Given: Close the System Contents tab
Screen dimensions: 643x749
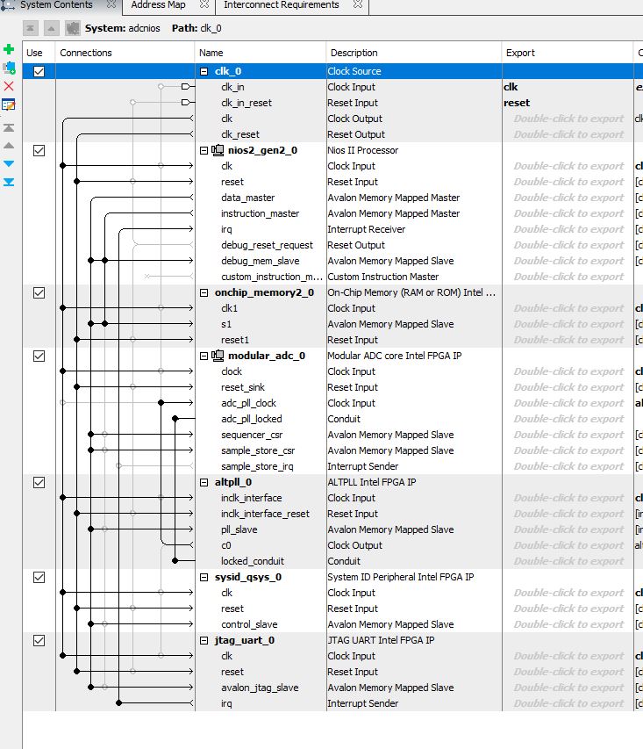Looking at the screenshot, I should pyautogui.click(x=111, y=4).
